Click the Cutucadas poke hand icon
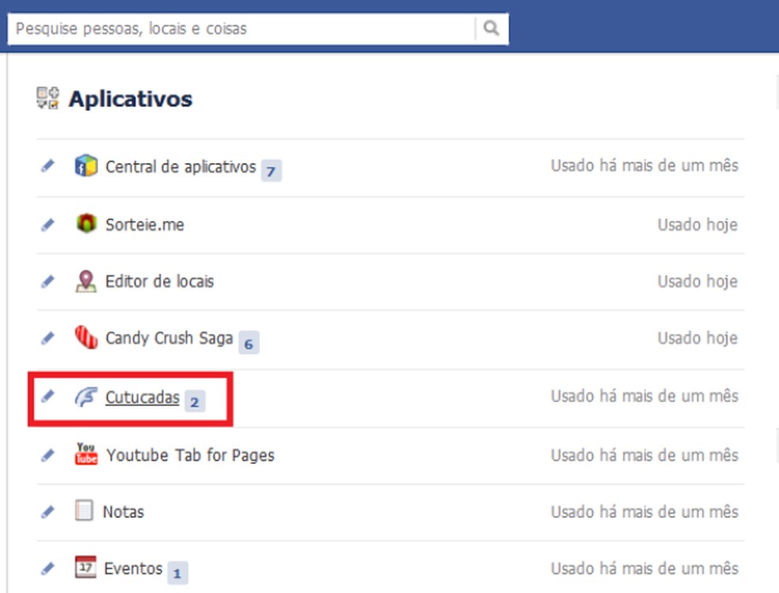The width and height of the screenshot is (779, 593). (x=87, y=397)
